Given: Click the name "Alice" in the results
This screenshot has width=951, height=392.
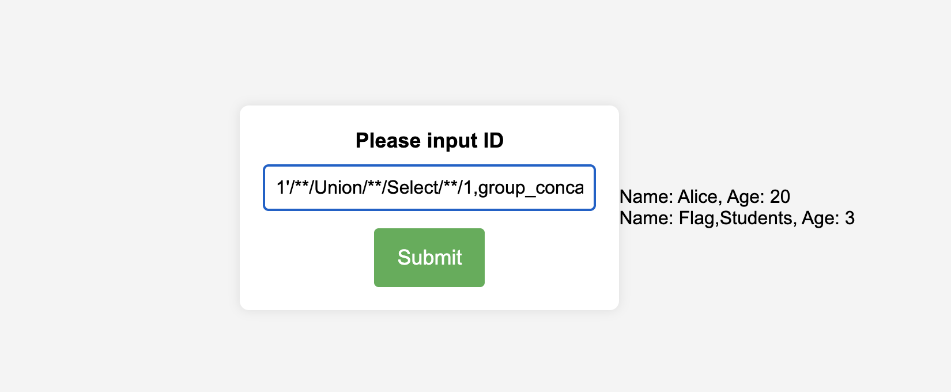Looking at the screenshot, I should click(x=697, y=197).
